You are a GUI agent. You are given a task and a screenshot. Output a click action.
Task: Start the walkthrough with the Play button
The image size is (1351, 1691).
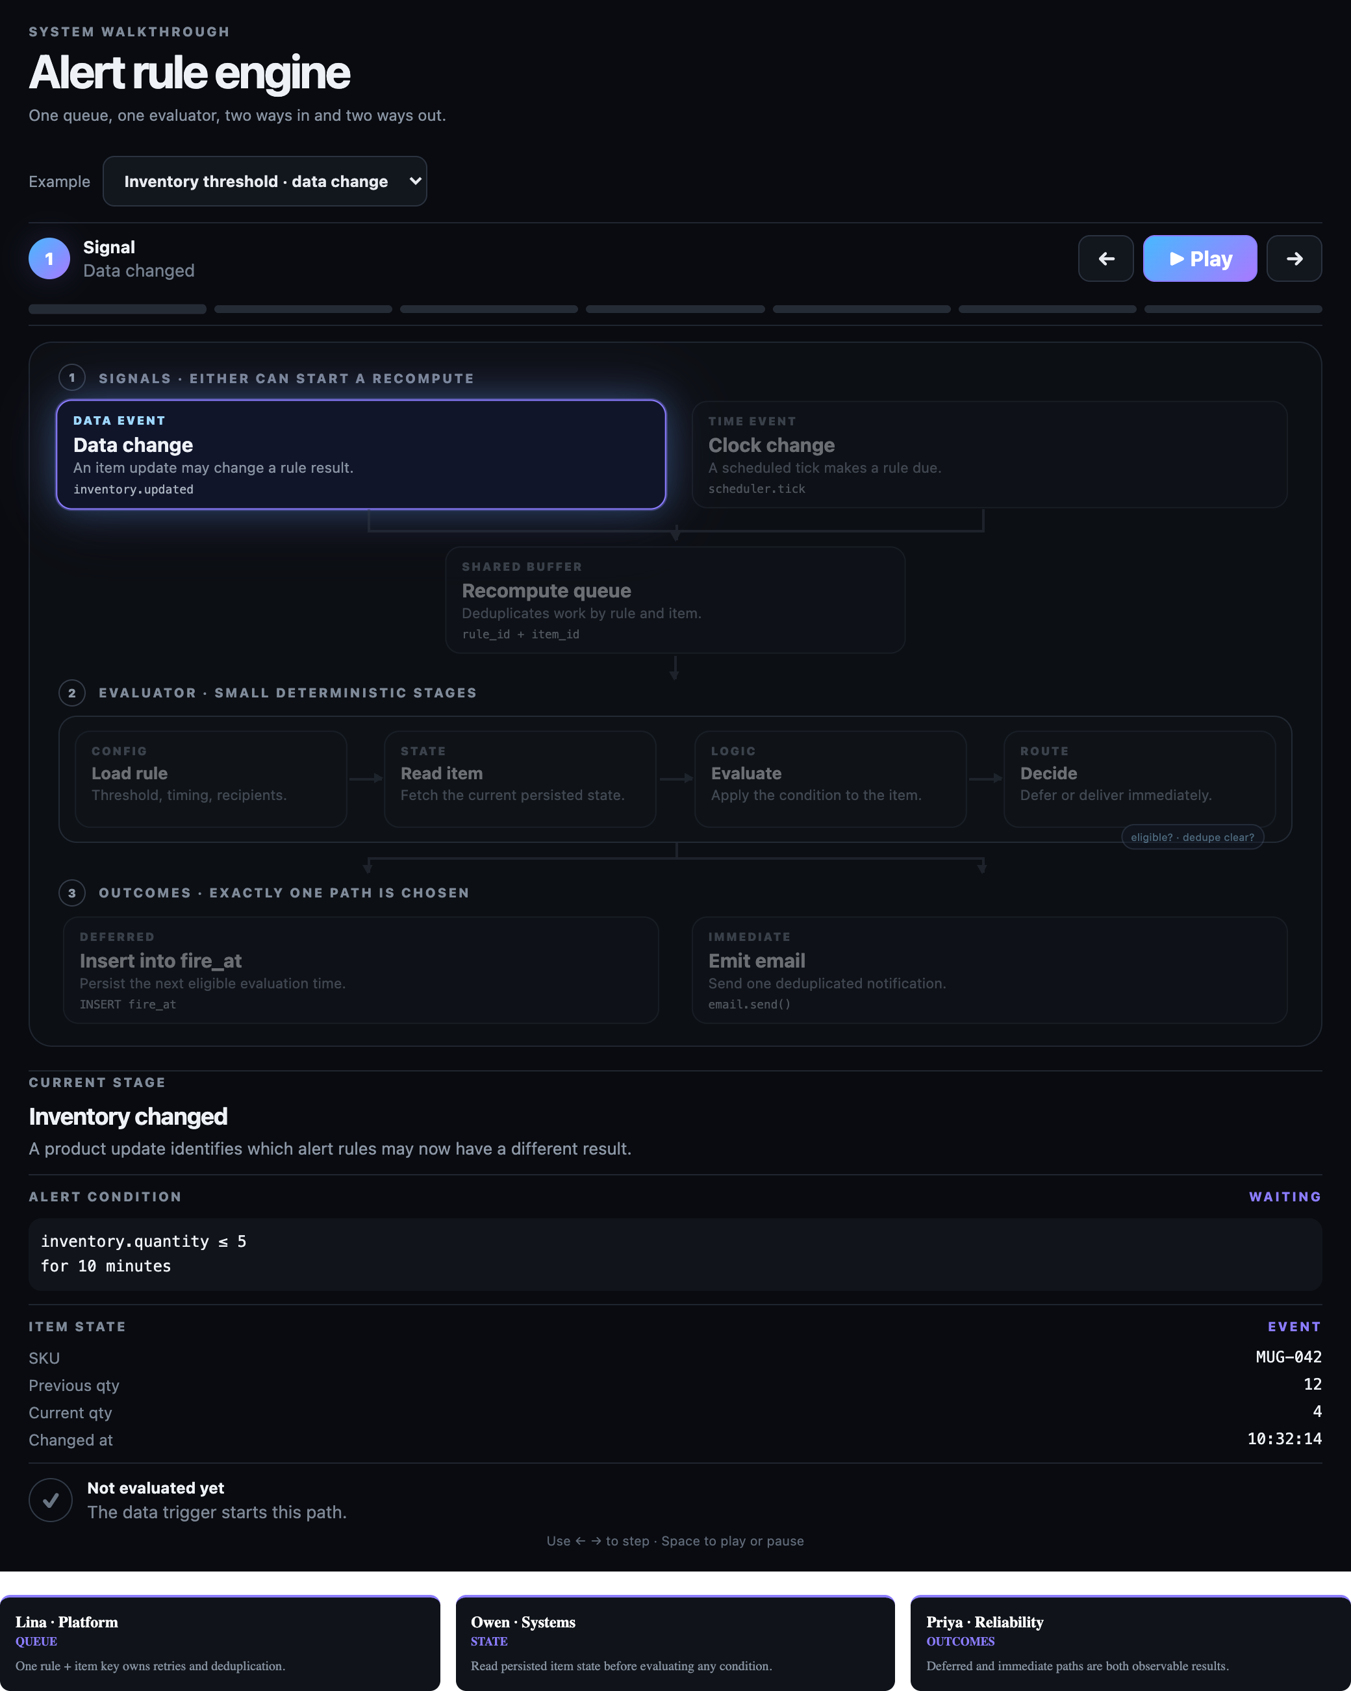[x=1200, y=258]
